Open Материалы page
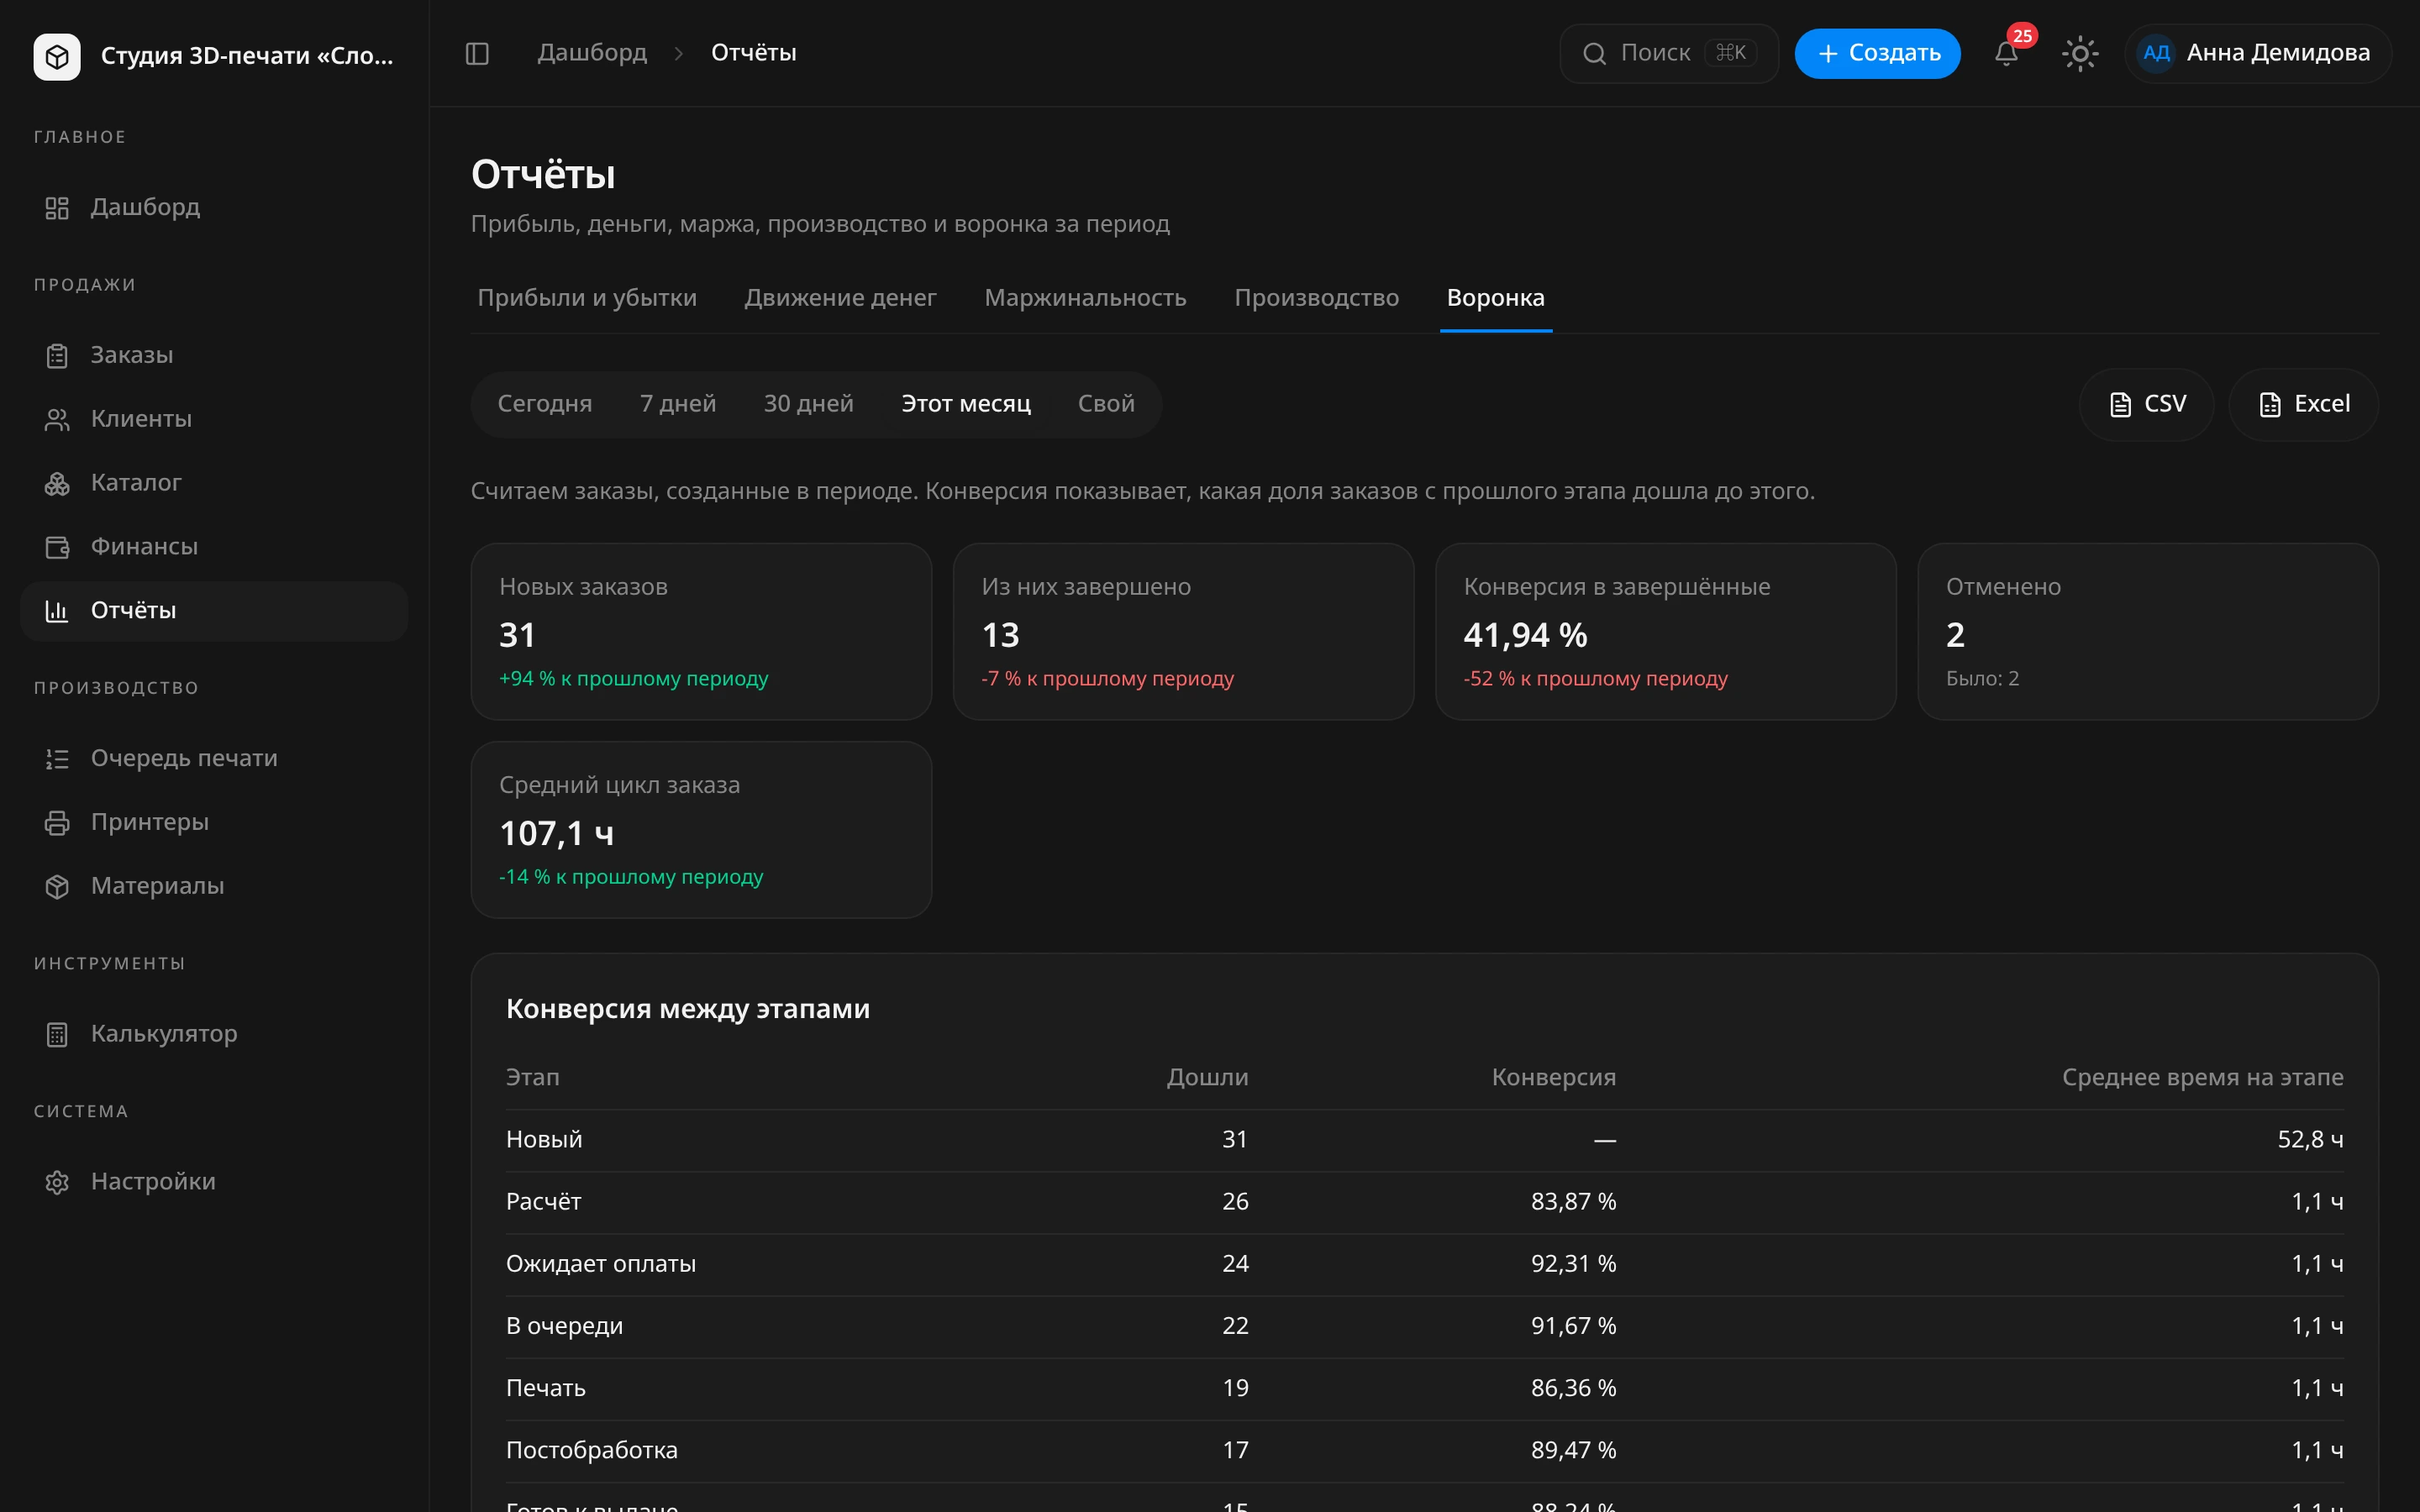This screenshot has height=1512, width=2420. tap(214, 887)
